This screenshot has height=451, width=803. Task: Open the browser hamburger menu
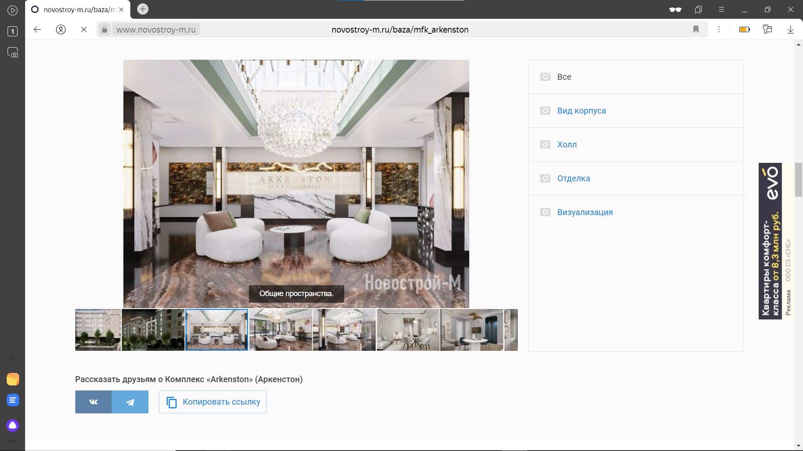click(x=721, y=10)
